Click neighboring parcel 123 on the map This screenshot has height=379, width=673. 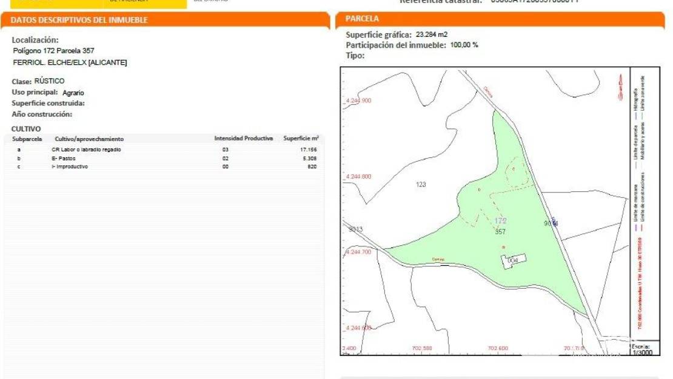421,184
